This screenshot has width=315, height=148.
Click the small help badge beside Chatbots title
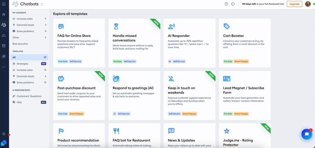(x=42, y=4)
